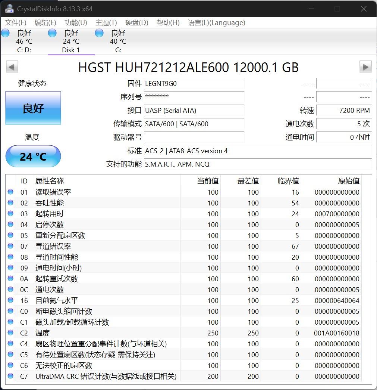Click status dot of attribute C2 温度

(10, 332)
